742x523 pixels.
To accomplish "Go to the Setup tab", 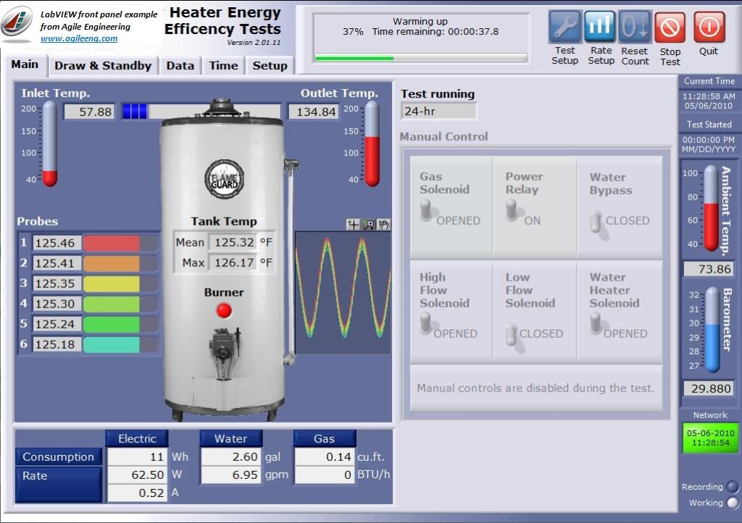I will pos(270,66).
